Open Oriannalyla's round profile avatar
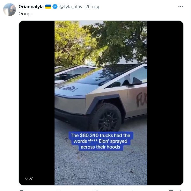The image size is (191, 191). pyautogui.click(x=10, y=10)
